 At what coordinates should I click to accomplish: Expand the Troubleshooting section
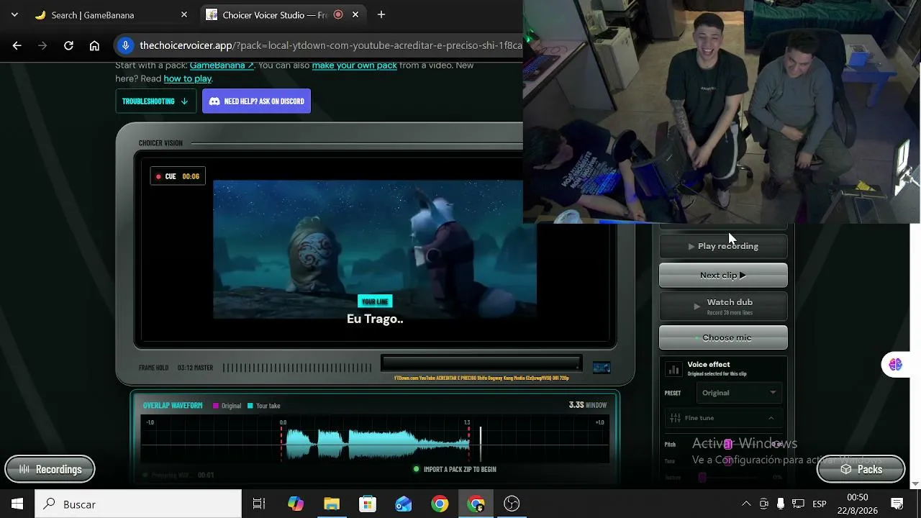click(155, 101)
